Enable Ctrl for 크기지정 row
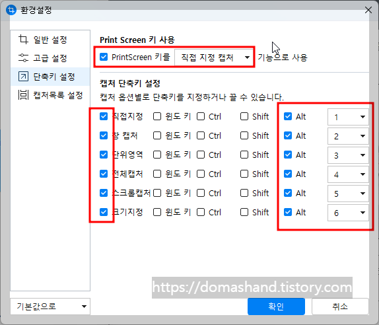Screen dimensions: 379x325 pyautogui.click(x=201, y=212)
